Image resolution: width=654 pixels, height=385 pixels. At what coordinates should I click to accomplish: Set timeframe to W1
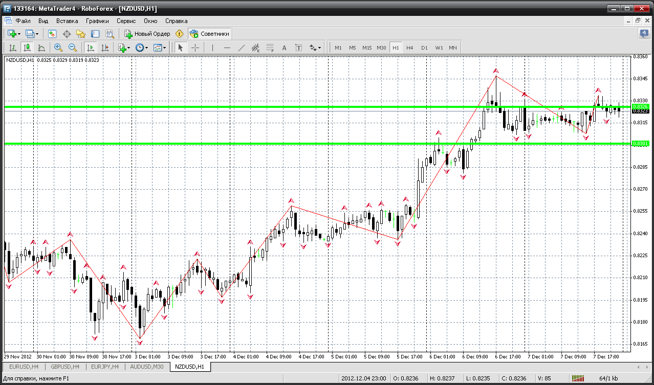(x=439, y=48)
